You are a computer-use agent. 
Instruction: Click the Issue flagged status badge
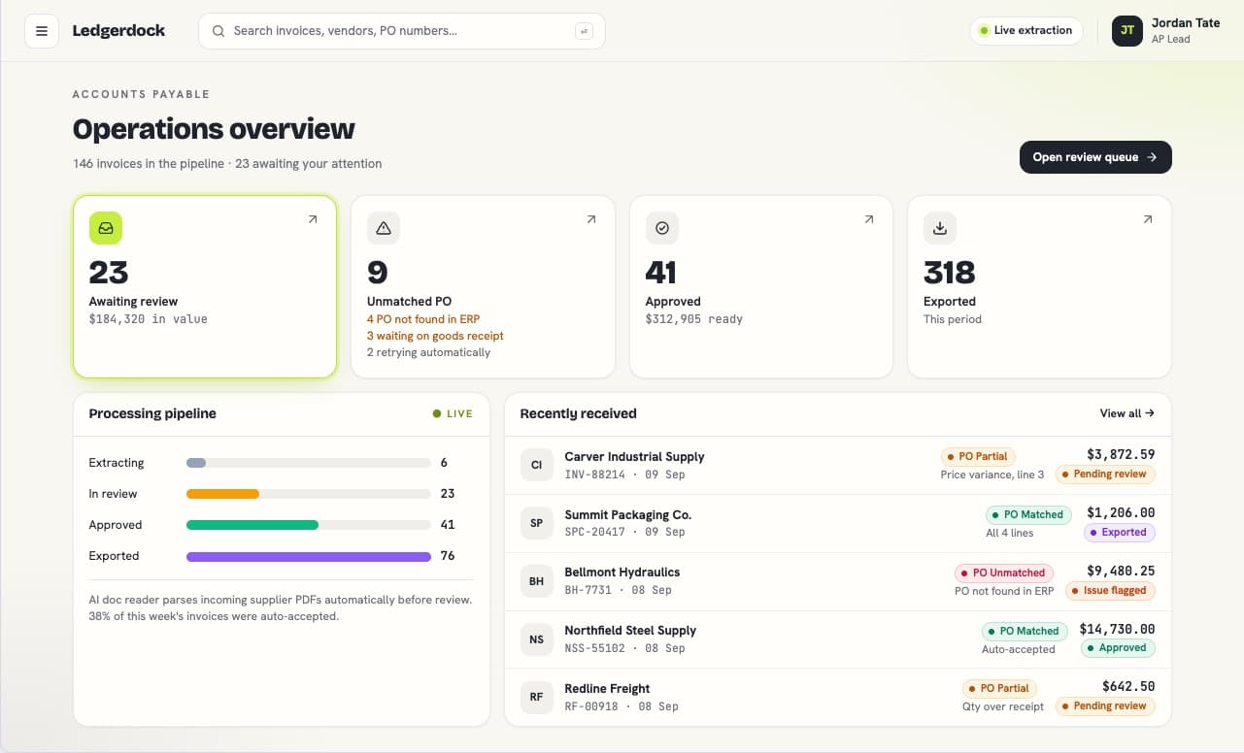coord(1110,590)
